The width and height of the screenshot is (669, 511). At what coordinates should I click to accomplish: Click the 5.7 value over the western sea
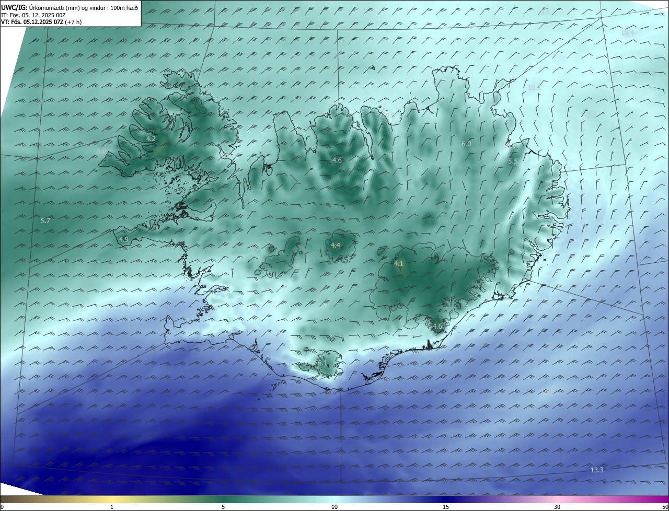pos(45,221)
